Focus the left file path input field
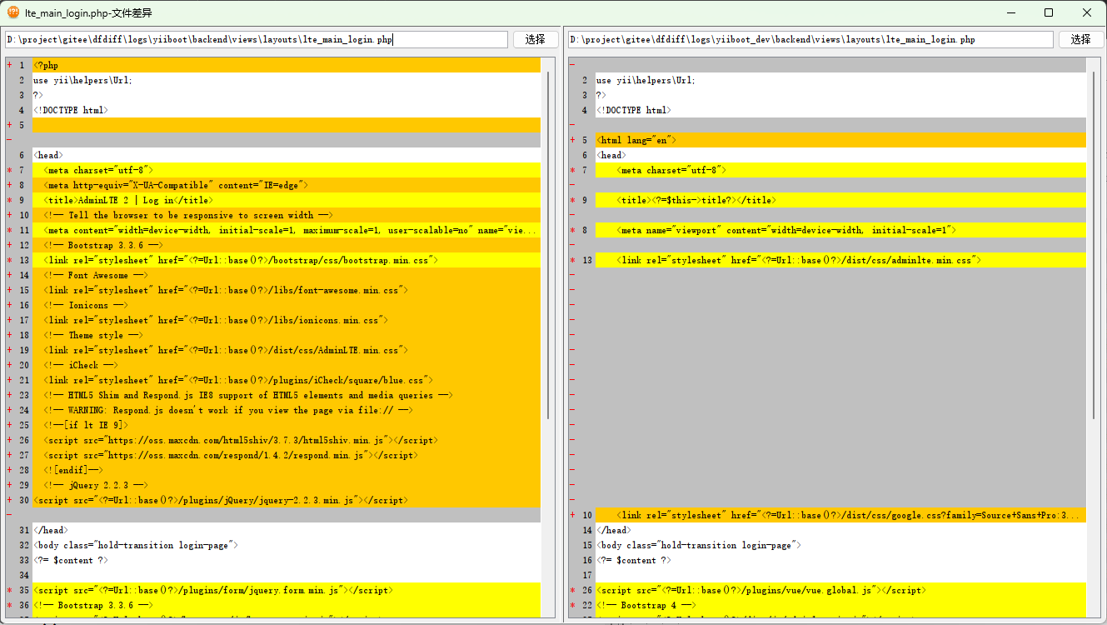 [x=256, y=39]
